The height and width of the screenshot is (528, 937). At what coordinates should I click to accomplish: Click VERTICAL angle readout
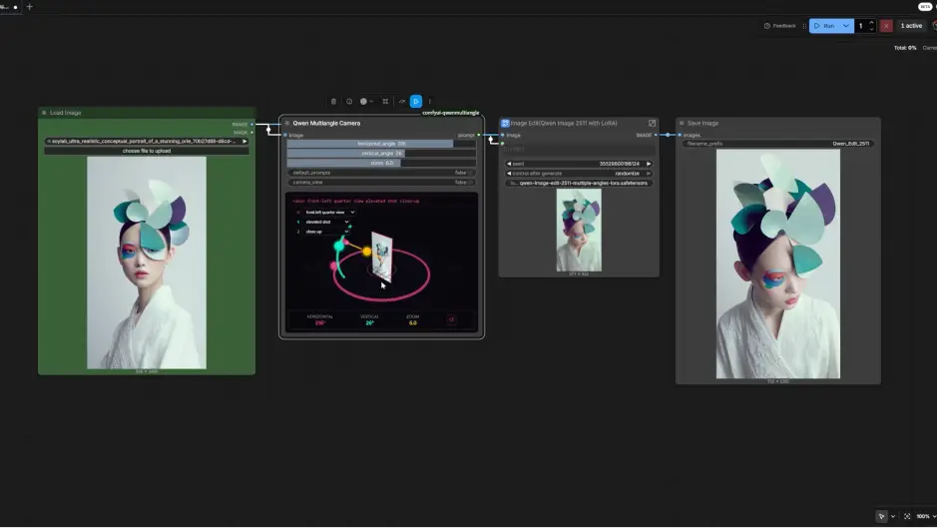pos(369,320)
